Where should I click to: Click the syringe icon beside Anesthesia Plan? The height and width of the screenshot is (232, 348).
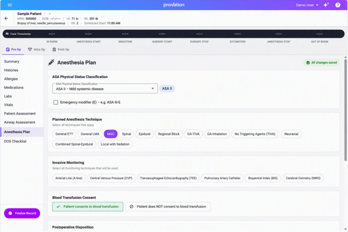tap(51, 63)
